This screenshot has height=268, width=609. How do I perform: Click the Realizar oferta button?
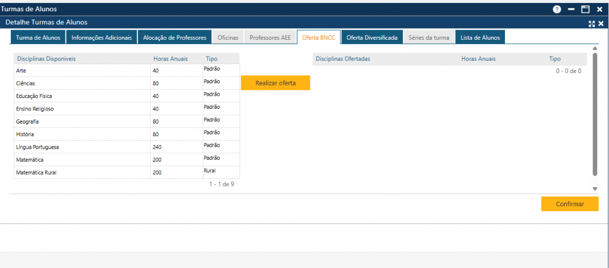tap(275, 83)
